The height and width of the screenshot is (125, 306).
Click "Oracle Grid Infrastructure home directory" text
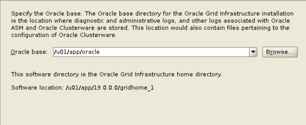click(x=161, y=74)
